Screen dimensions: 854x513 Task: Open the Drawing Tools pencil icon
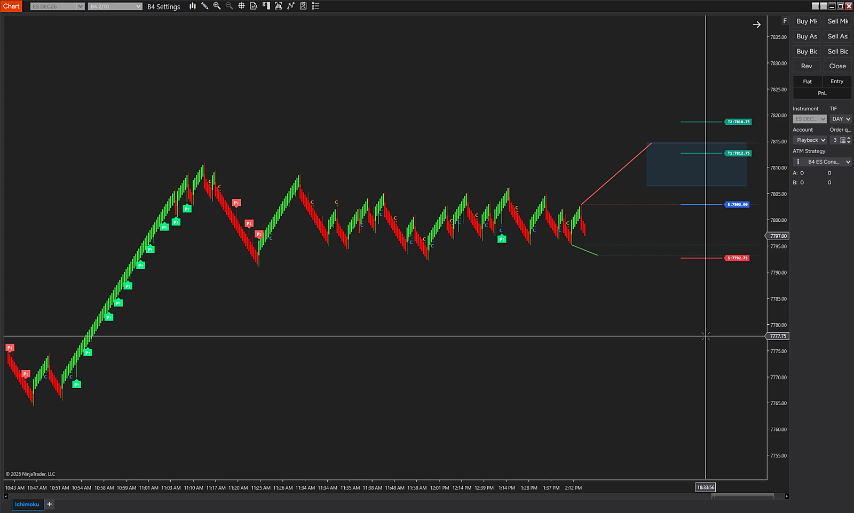click(204, 6)
